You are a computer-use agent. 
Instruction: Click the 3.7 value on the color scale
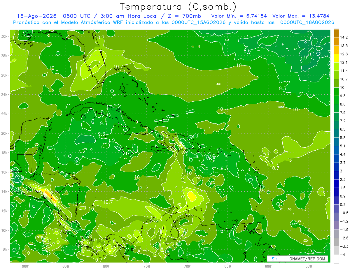coord(343,163)
